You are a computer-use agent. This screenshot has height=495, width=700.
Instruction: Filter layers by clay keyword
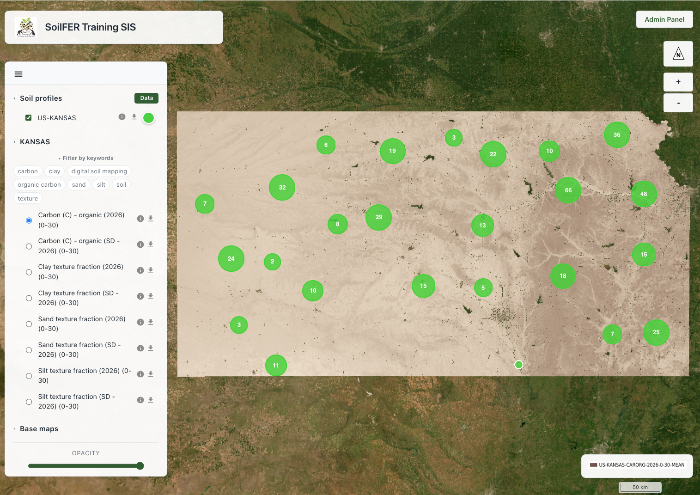(55, 171)
